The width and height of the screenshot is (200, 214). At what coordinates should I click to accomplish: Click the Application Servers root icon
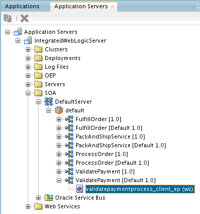pyautogui.click(x=17, y=32)
